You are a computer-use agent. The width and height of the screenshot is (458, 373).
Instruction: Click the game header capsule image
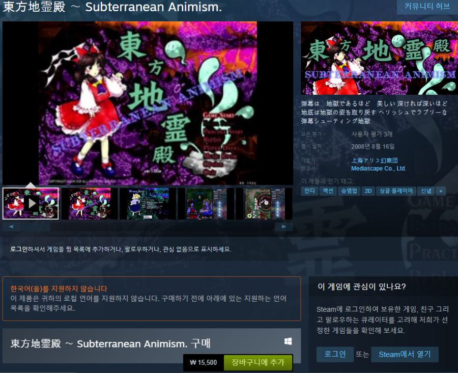(380, 58)
